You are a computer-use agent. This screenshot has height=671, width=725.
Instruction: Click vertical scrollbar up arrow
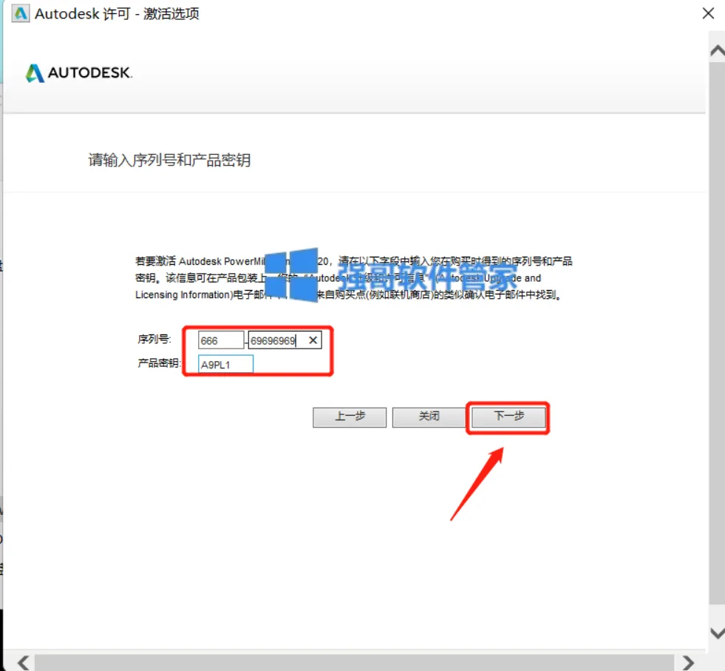pos(717,50)
